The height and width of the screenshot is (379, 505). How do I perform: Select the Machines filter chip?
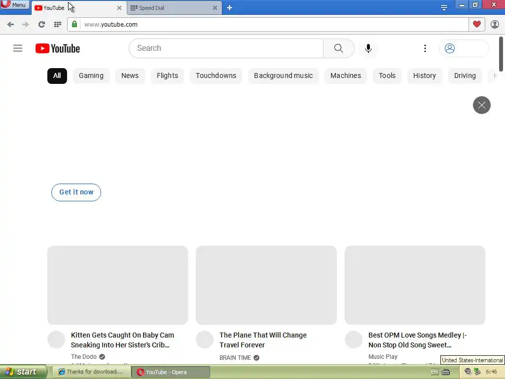tap(346, 76)
